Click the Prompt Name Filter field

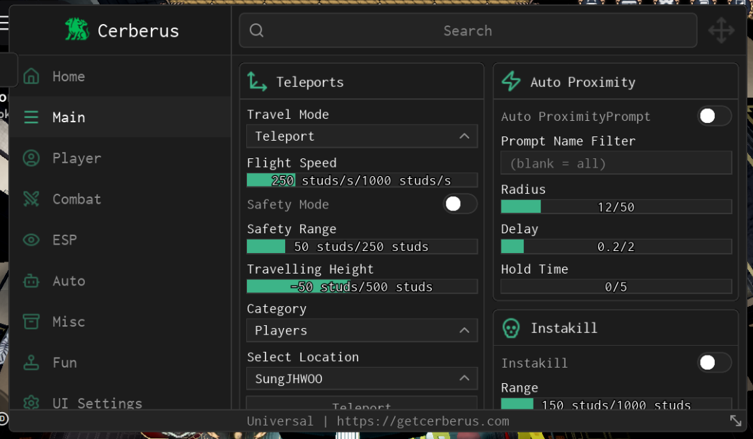click(x=616, y=163)
